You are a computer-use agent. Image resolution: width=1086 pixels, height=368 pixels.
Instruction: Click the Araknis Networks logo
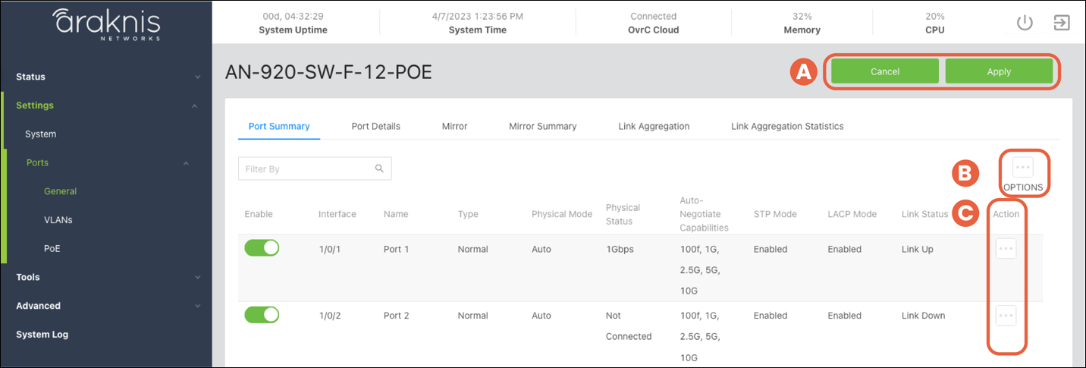pyautogui.click(x=105, y=24)
